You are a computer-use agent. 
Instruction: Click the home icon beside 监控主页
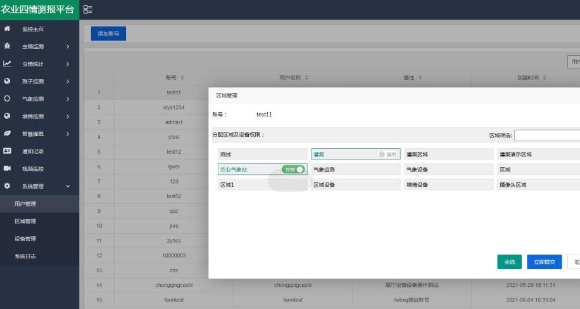coord(7,29)
